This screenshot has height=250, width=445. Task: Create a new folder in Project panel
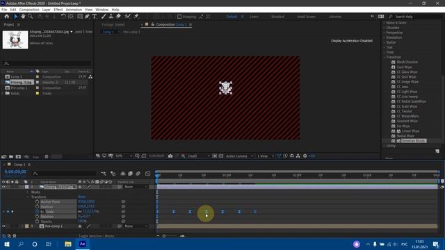click(x=11, y=156)
